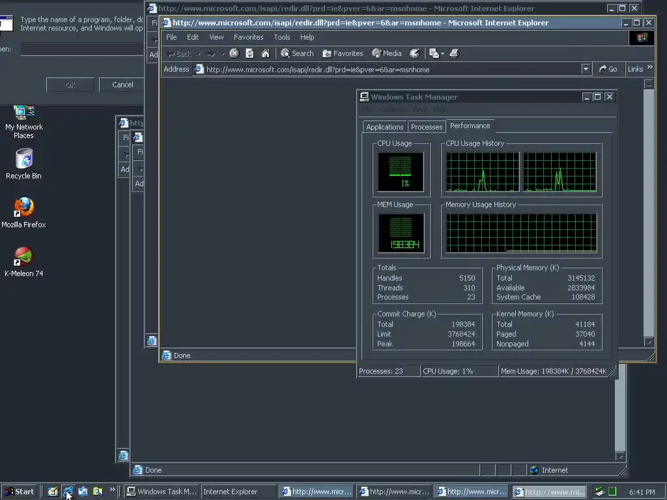667x500 pixels.
Task: Open the Media pane
Action: (x=387, y=53)
